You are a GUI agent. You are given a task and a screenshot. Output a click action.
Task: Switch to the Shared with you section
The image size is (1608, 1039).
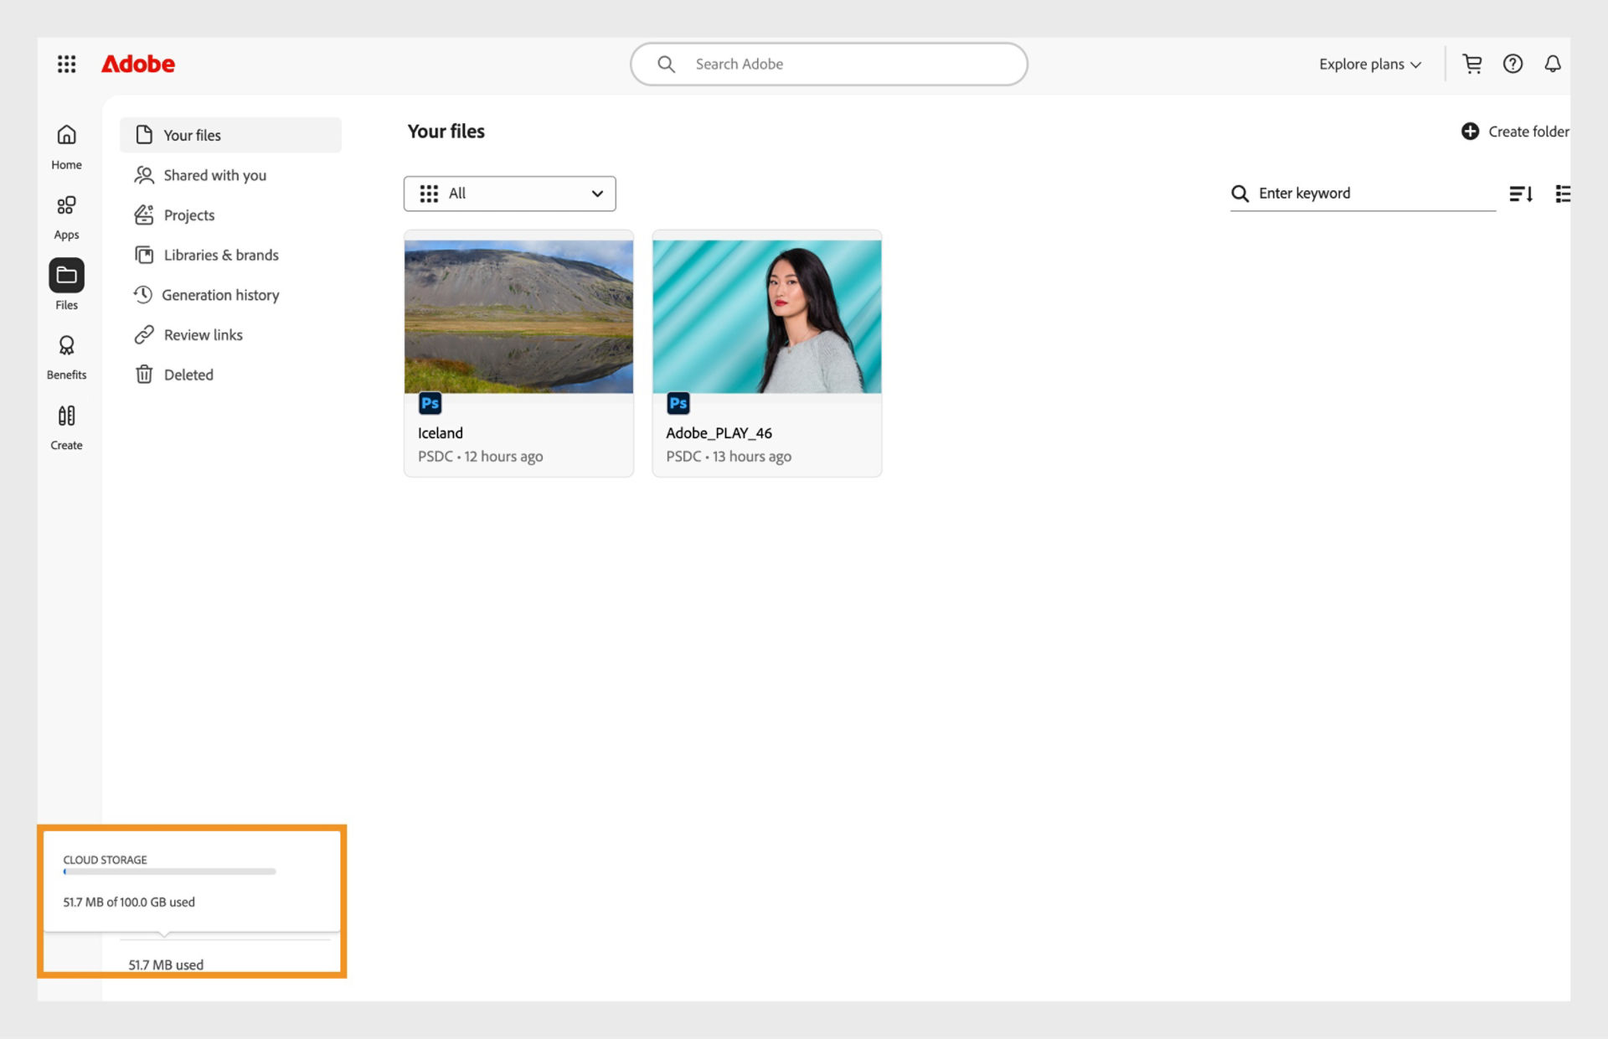(x=215, y=175)
